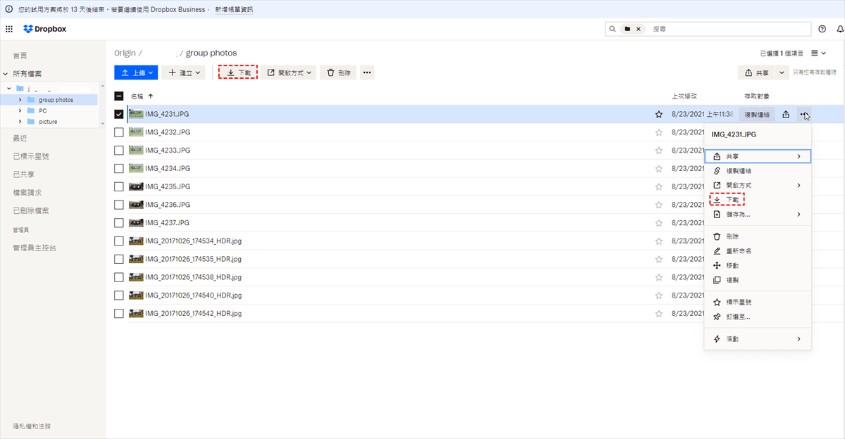Open the IMG_4236.JPG thumbnail
845x439 pixels.
pyautogui.click(x=136, y=205)
